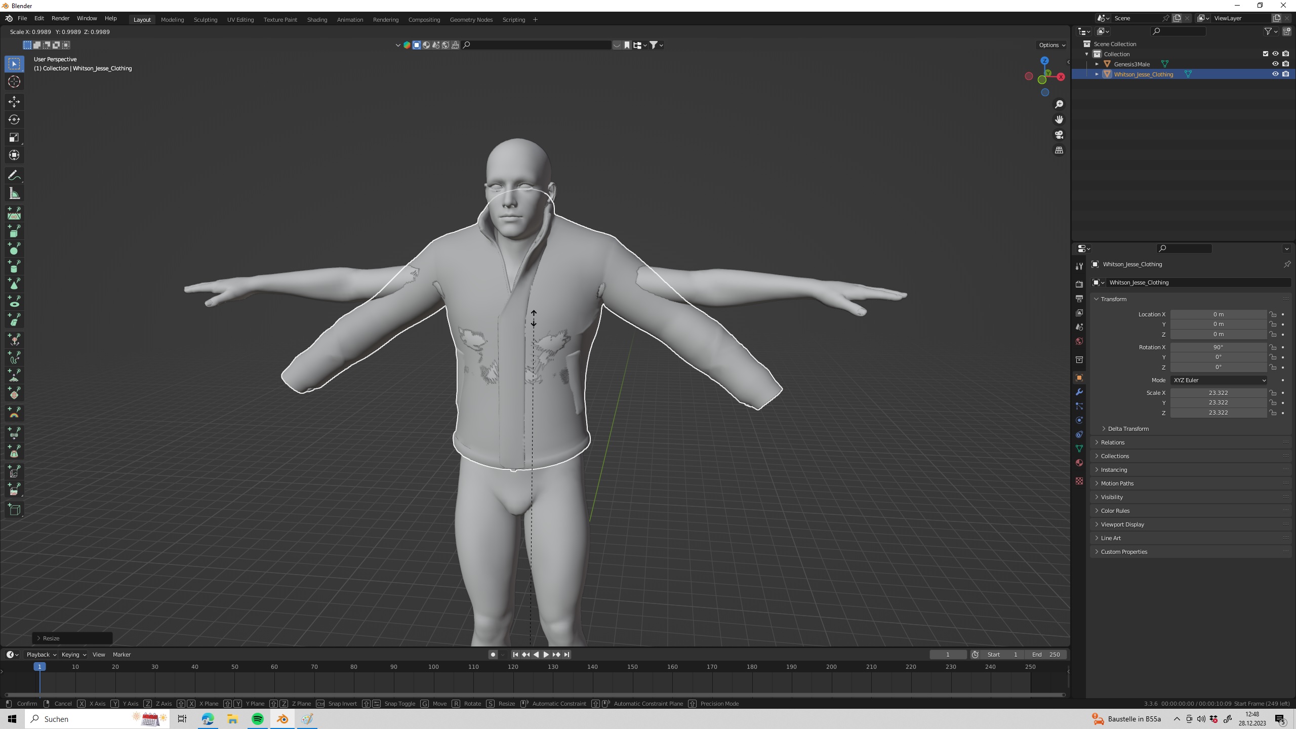Image resolution: width=1296 pixels, height=729 pixels.
Task: Disable render for Whitson_Jesse_Clothing
Action: pos(1285,74)
